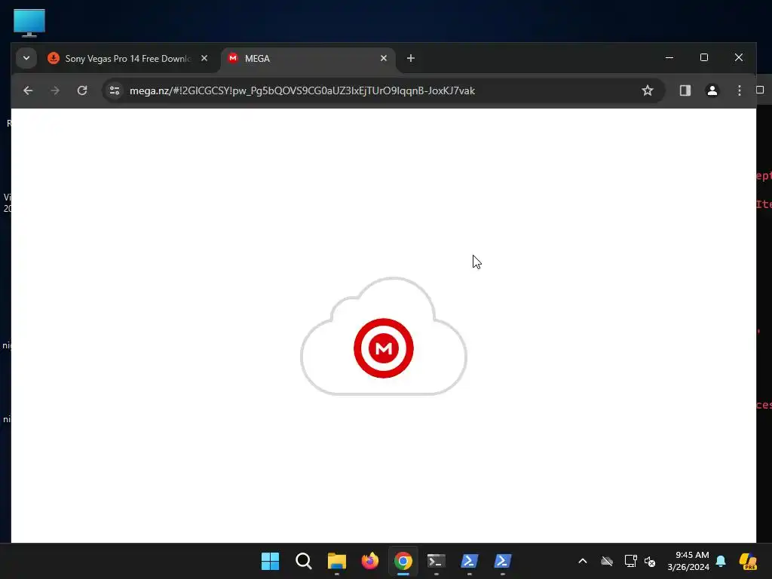Reload the MEGA page
Screen dimensions: 772x579
pyautogui.click(x=82, y=90)
